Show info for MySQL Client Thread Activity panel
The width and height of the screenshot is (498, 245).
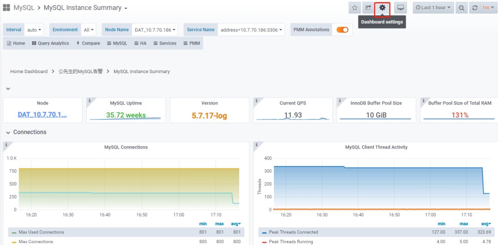pos(256,145)
